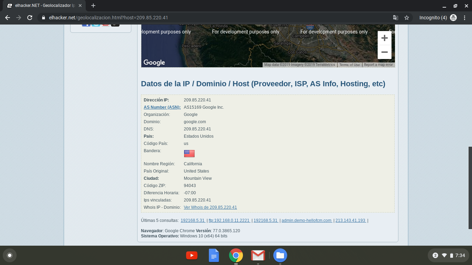472x265 pixels.
Task: Bookmark this page with the star
Action: pyautogui.click(x=407, y=18)
